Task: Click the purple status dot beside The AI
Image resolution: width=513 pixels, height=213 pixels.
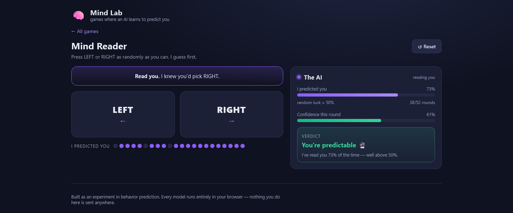Action: click(299, 77)
